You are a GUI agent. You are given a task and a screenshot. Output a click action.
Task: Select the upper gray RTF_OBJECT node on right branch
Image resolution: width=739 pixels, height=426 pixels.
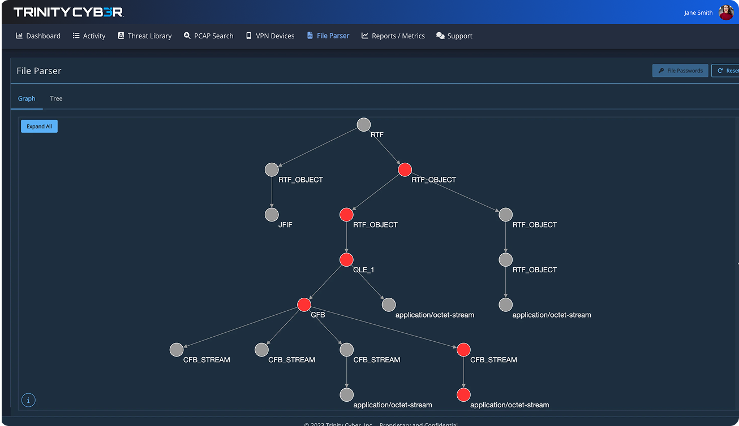pyautogui.click(x=506, y=215)
